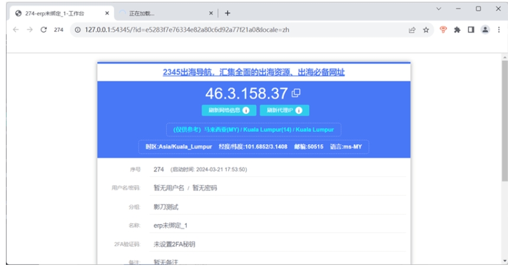
Task: Close the 274-erp workspace tab
Action: click(x=107, y=13)
